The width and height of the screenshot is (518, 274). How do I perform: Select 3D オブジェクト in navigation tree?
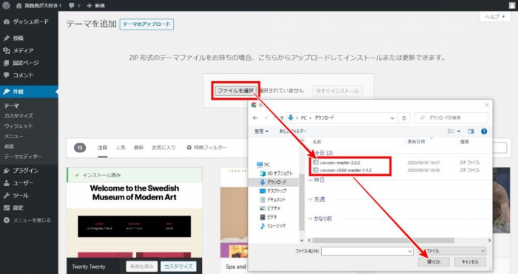click(x=276, y=174)
